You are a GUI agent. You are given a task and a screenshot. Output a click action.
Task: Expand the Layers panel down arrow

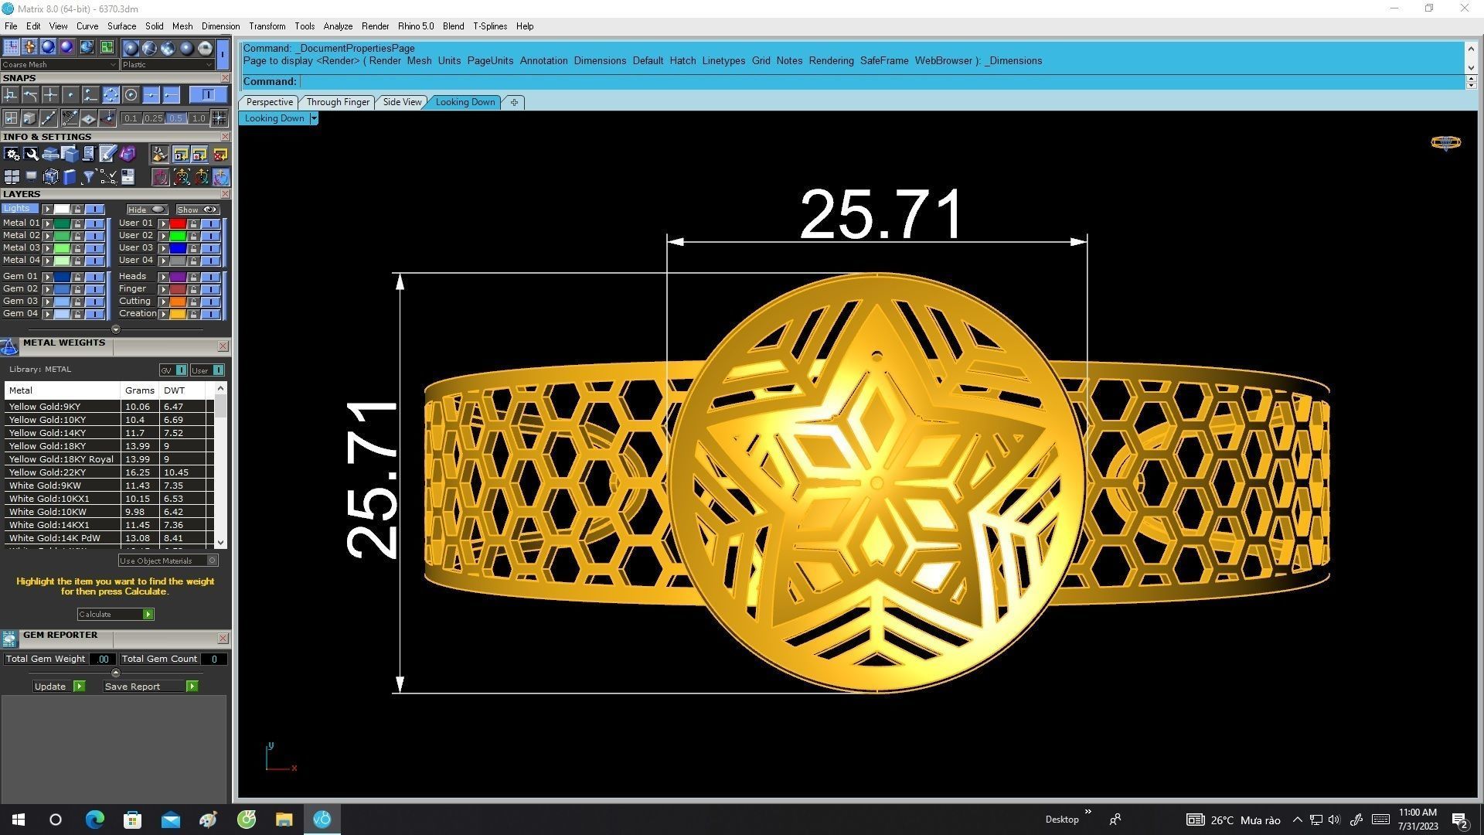116,329
